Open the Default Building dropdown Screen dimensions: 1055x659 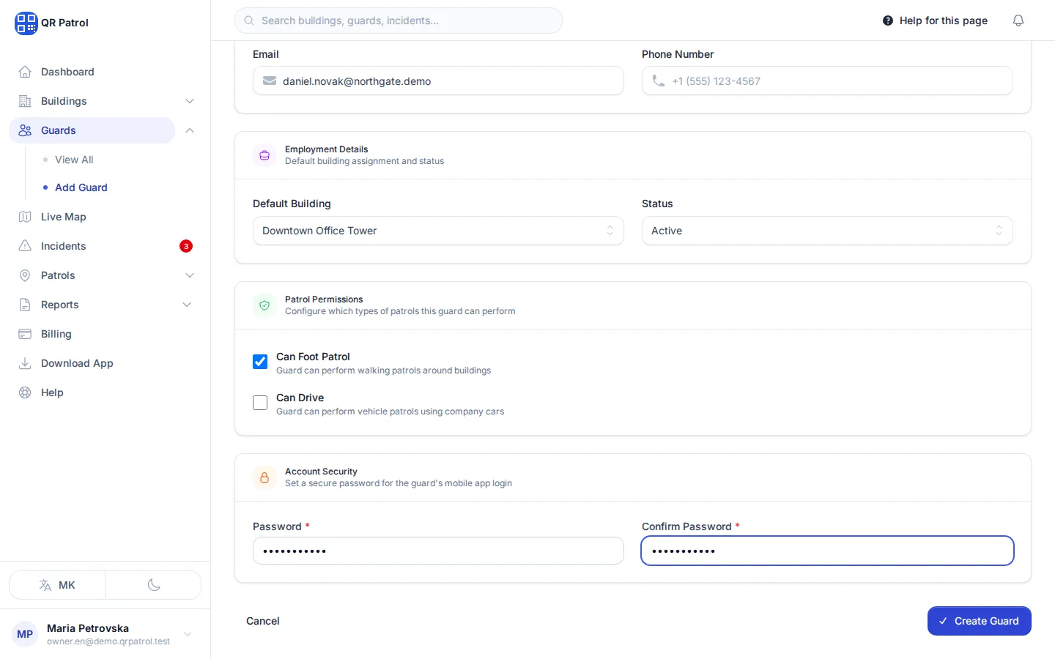(x=438, y=231)
